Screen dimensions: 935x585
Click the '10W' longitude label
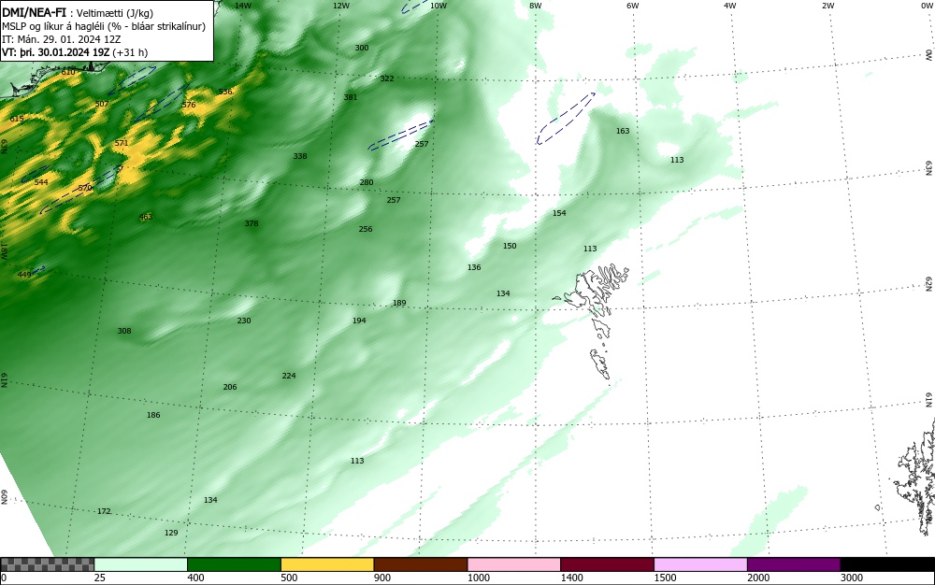tap(439, 6)
